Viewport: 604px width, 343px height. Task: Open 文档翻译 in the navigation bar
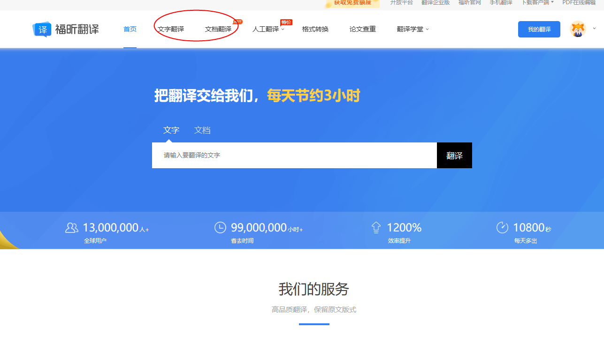pyautogui.click(x=218, y=29)
